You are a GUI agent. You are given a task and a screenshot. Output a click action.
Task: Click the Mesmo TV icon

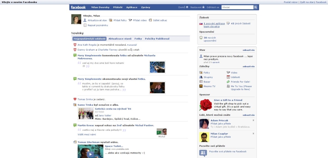click(x=201, y=86)
